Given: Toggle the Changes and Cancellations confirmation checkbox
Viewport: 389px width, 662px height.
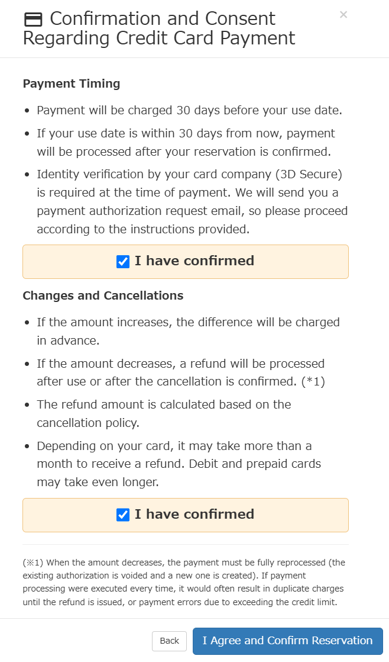Looking at the screenshot, I should click(122, 515).
